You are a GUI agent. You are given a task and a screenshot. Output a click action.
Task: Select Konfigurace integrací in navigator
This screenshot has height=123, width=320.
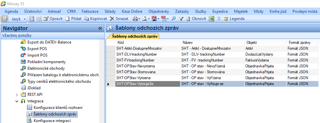click(52, 121)
